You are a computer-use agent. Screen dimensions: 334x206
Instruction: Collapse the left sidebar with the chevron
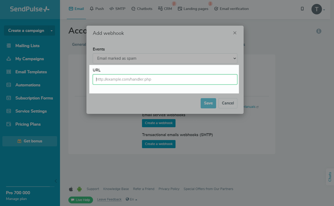(56, 181)
